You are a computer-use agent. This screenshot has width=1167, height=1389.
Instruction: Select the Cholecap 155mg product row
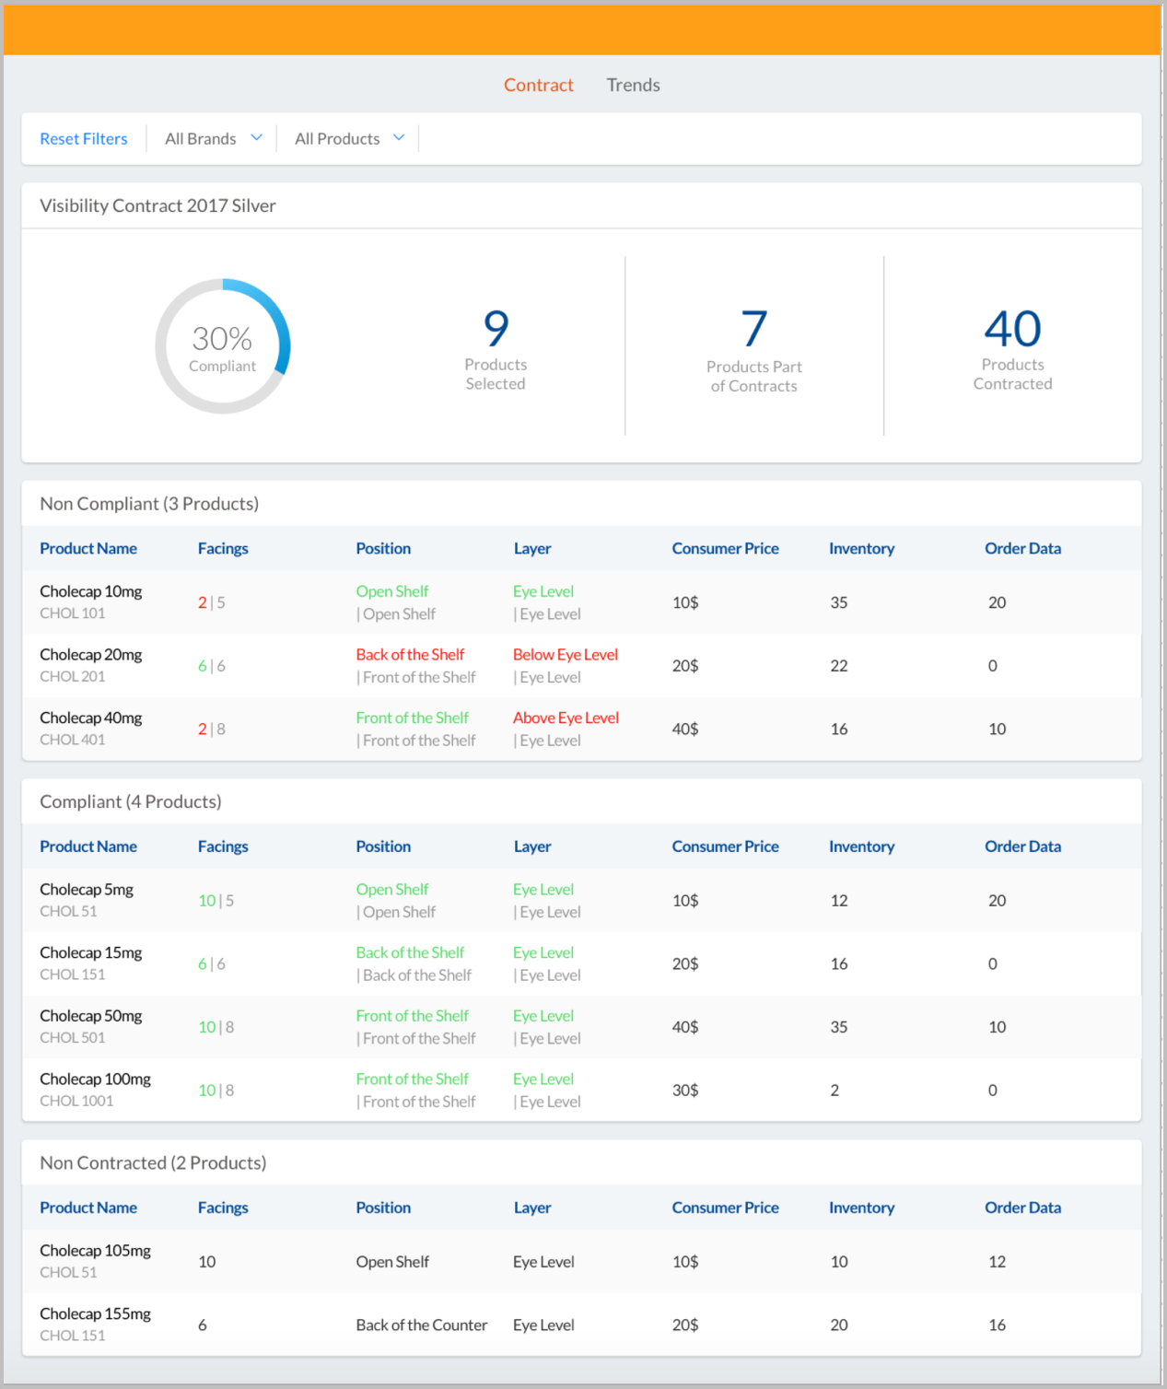point(95,1314)
